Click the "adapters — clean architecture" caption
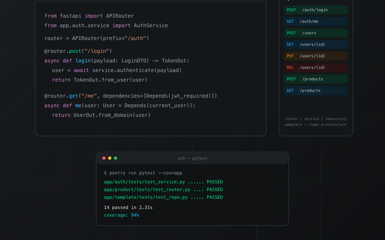This screenshot has width=385, height=240. [316, 124]
